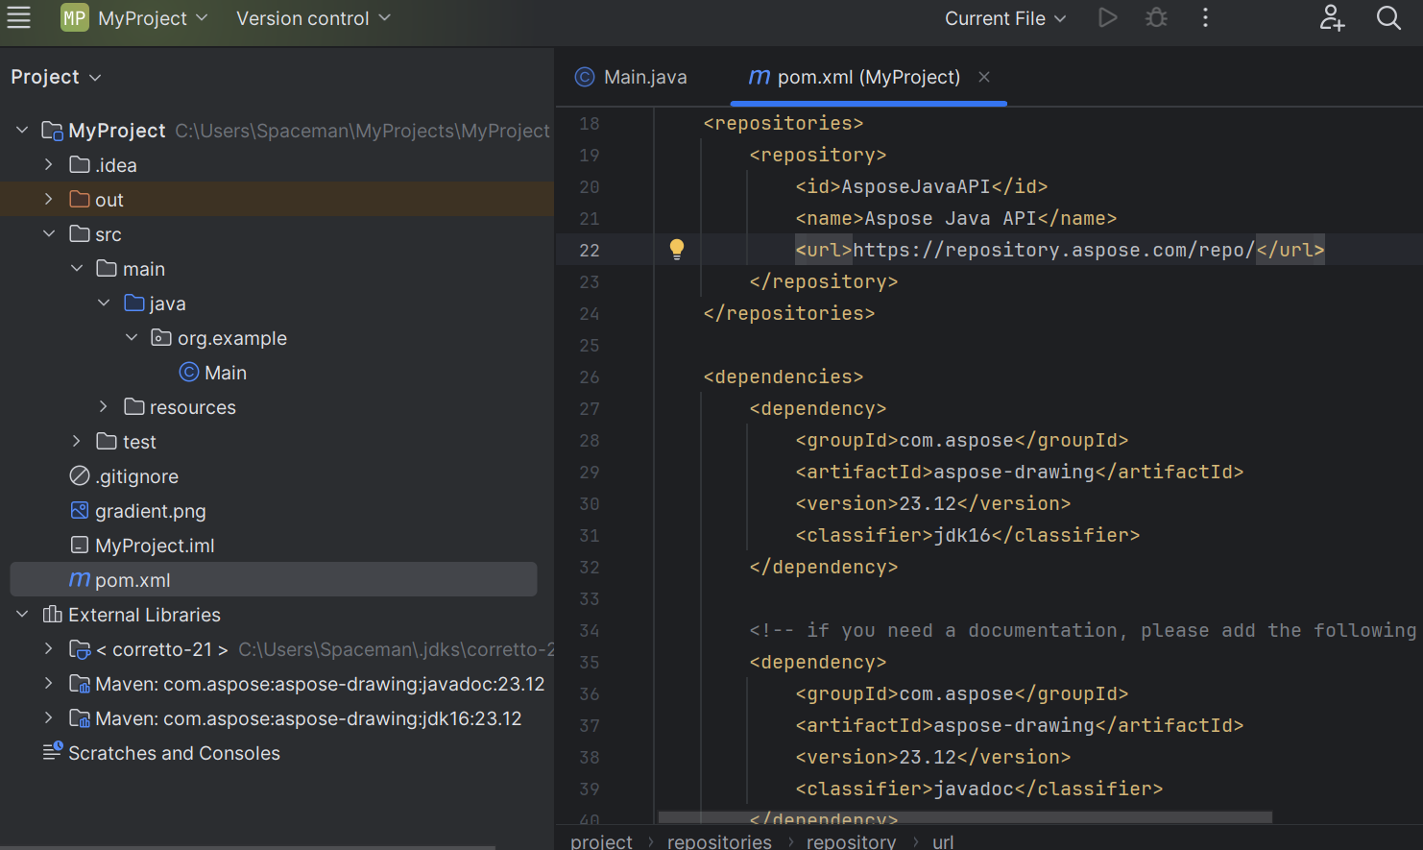Screen dimensions: 1423x850
Task: Run the current file with the play icon
Action: (1108, 17)
